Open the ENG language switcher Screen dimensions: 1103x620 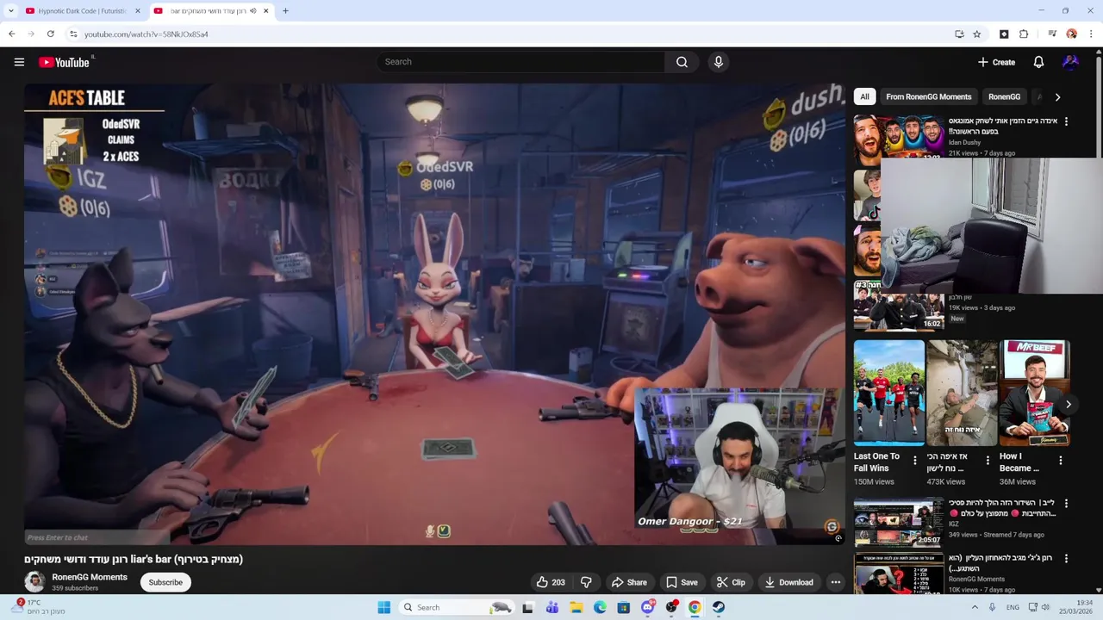(x=1013, y=607)
